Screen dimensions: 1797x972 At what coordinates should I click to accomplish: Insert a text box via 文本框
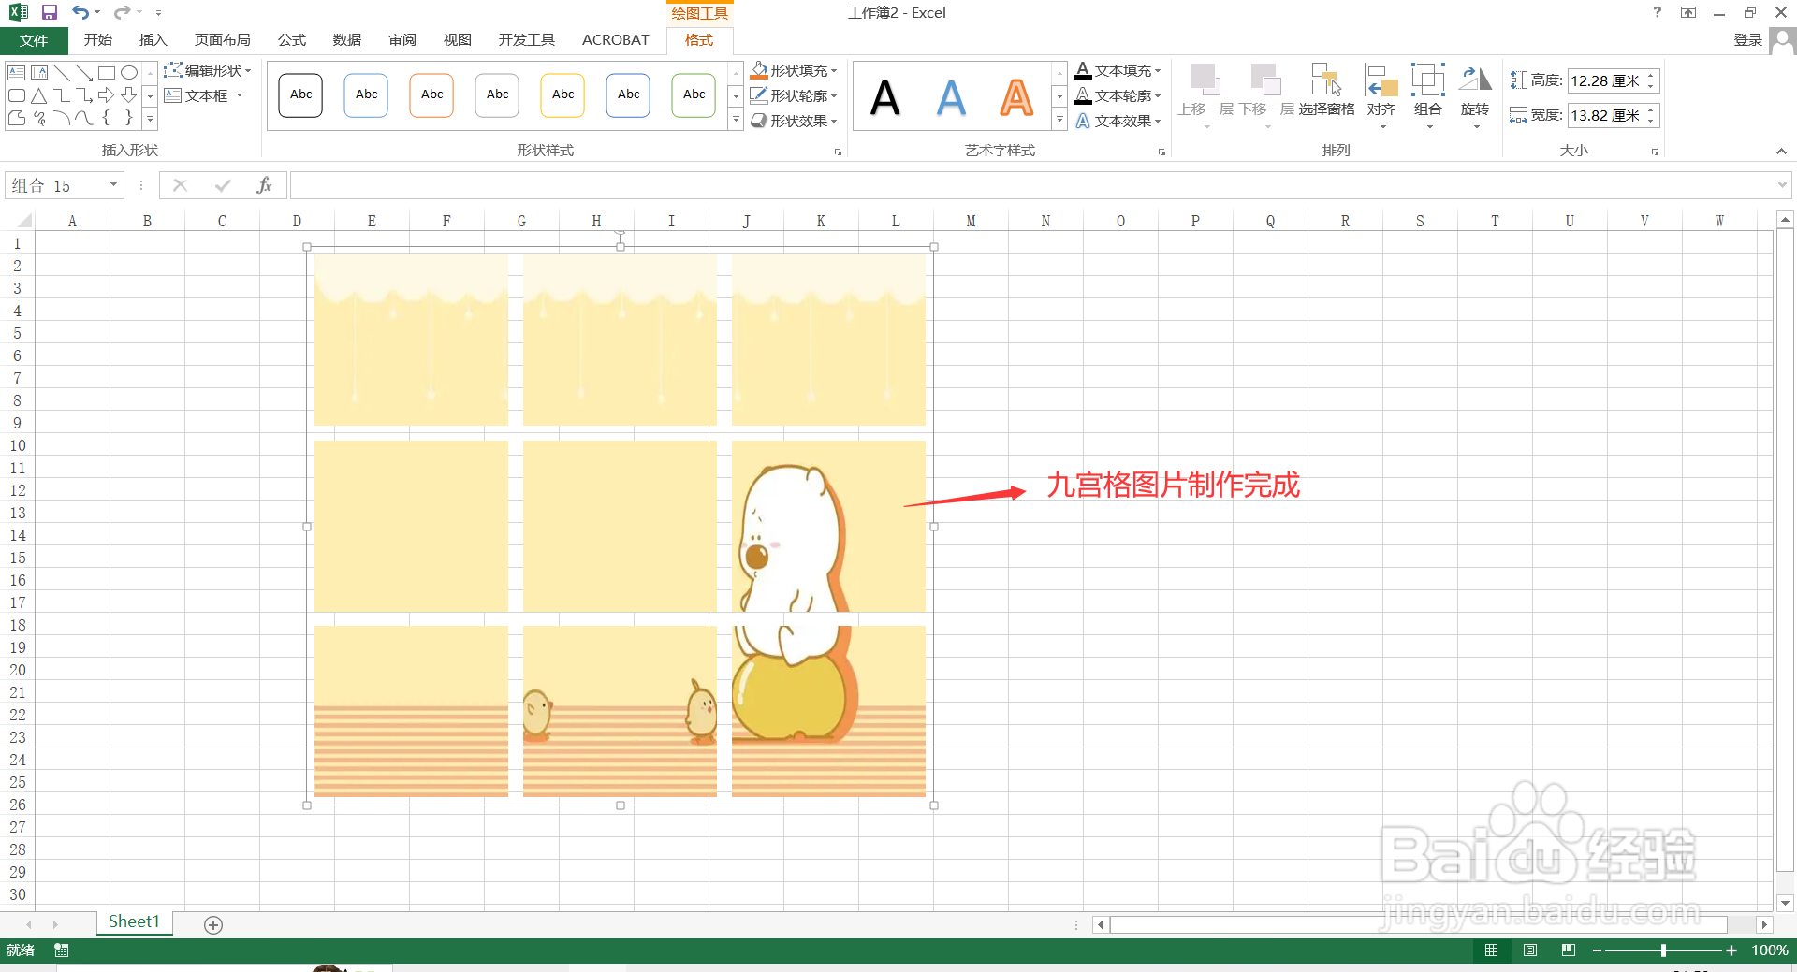pos(203,95)
